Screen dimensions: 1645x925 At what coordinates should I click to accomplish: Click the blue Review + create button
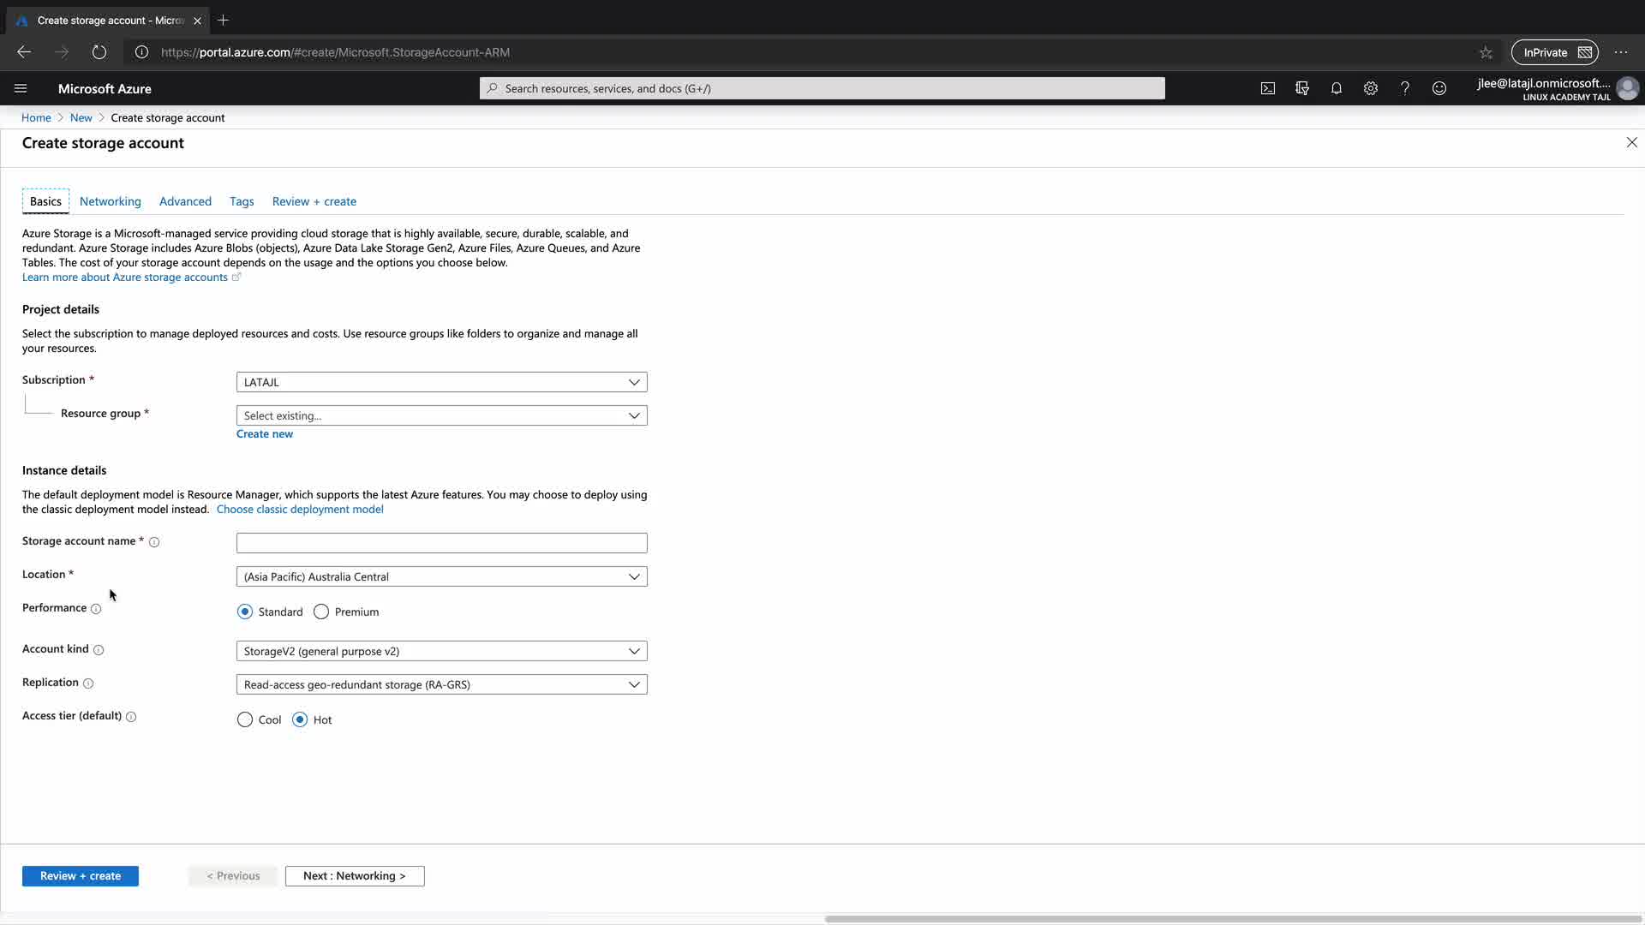pyautogui.click(x=80, y=875)
